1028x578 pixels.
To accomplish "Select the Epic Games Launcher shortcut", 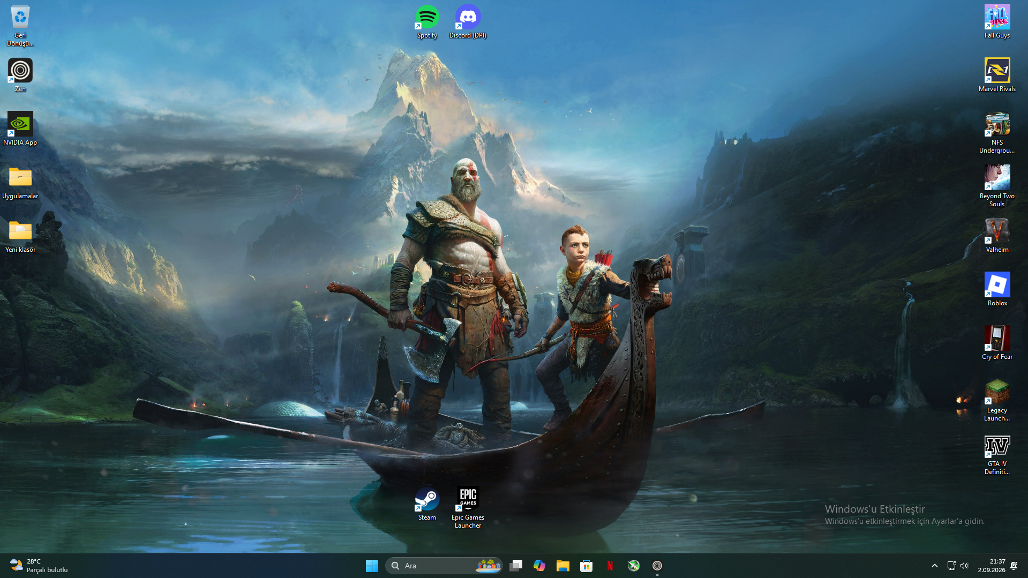I will 468,508.
